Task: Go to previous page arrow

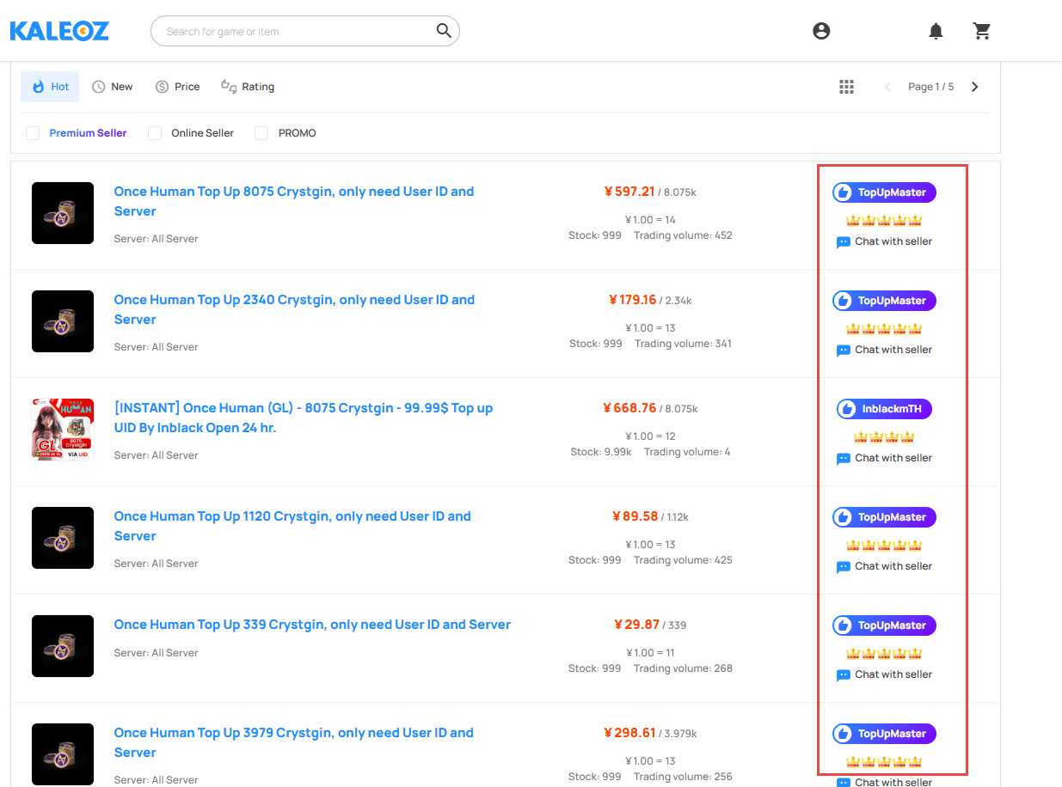Action: point(888,87)
